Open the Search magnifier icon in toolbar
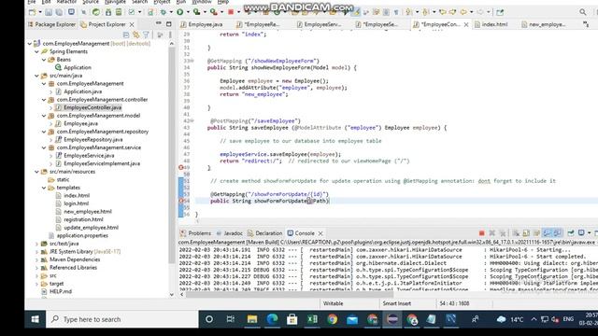The height and width of the screenshot is (336, 598). point(583,12)
